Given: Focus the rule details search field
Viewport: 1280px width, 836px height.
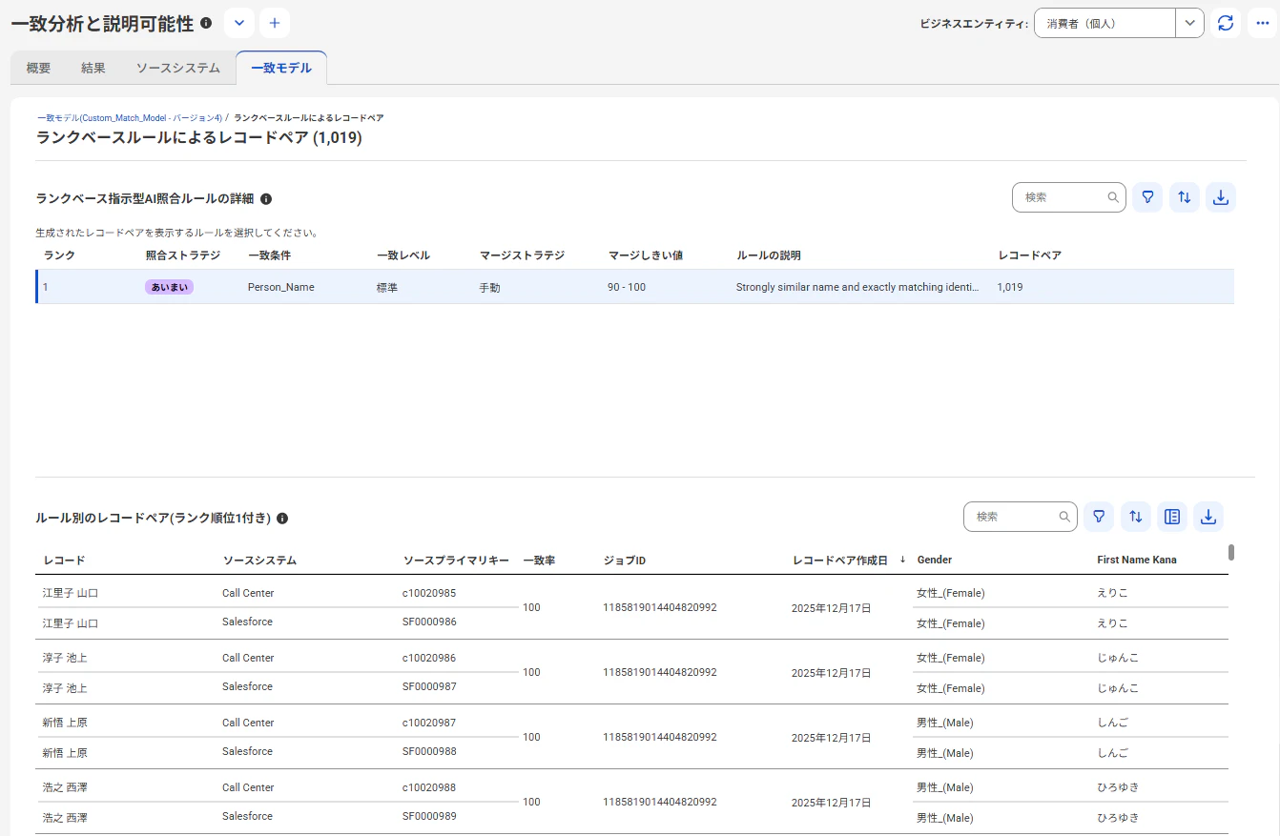Looking at the screenshot, I should pyautogui.click(x=1068, y=197).
